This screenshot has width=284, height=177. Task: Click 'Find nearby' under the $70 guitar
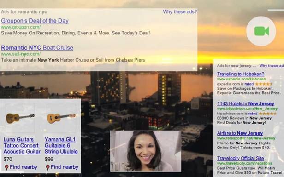24,167
